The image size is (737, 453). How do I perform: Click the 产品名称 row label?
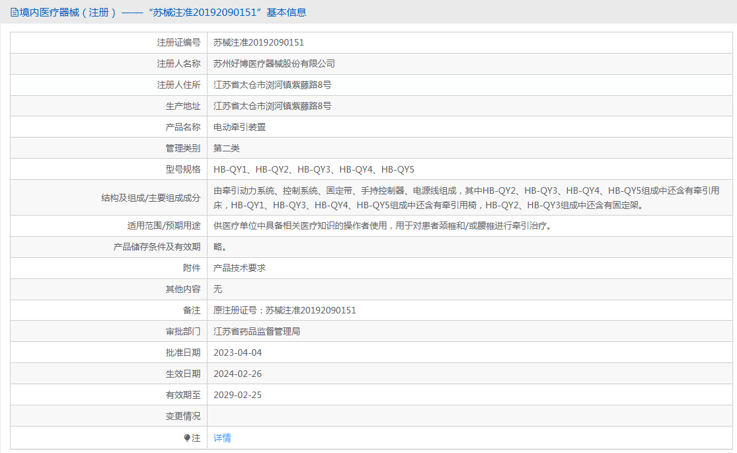tap(183, 128)
